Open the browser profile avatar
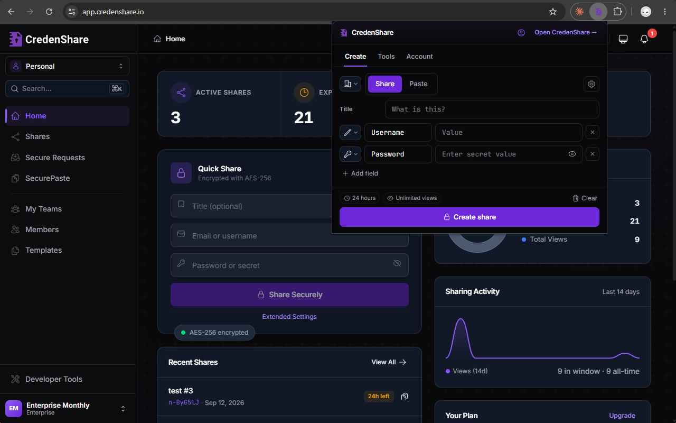 pos(646,12)
